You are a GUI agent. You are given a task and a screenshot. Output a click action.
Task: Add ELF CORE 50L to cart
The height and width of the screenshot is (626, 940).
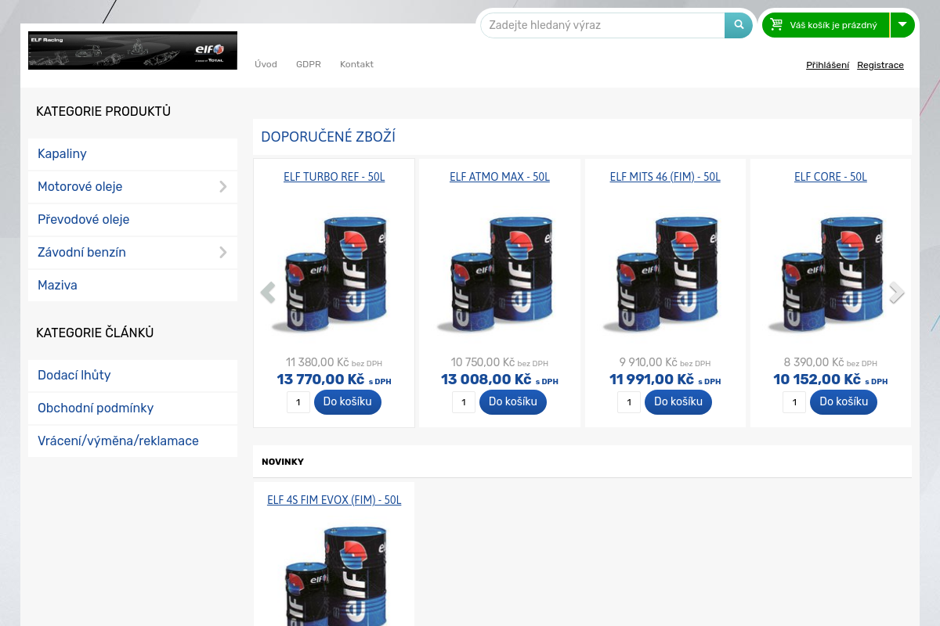tap(844, 402)
